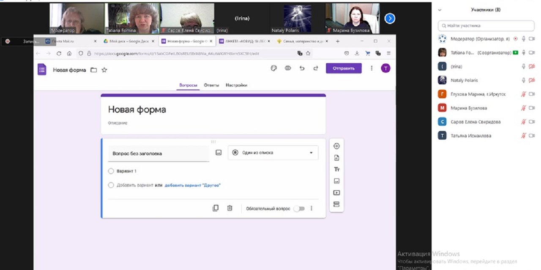Screen dimensions: 541x270
Task: Click the Import questions icon
Action: 336,158
